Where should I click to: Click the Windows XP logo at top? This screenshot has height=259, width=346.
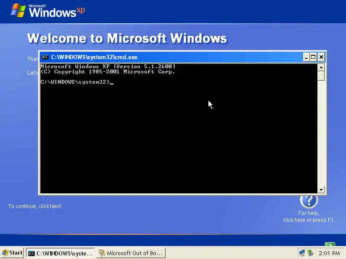48,10
